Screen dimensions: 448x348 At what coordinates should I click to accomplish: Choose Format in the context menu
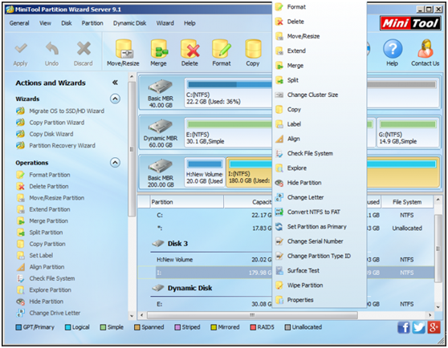tap(320, 7)
